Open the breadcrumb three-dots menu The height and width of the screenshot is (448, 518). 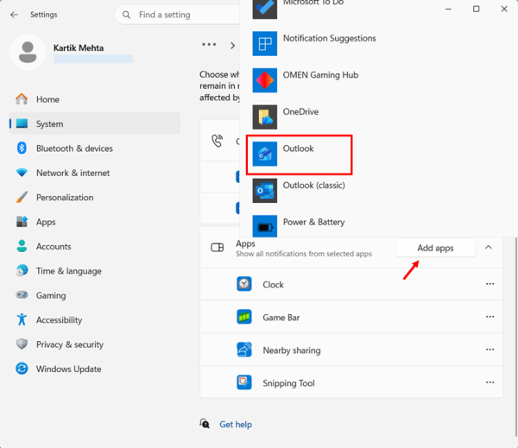coord(209,44)
